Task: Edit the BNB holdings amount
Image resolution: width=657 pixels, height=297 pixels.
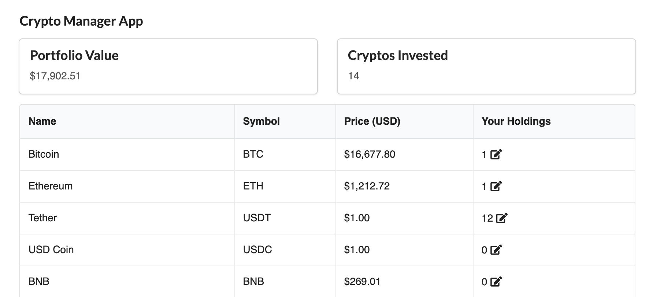Action: pos(496,282)
